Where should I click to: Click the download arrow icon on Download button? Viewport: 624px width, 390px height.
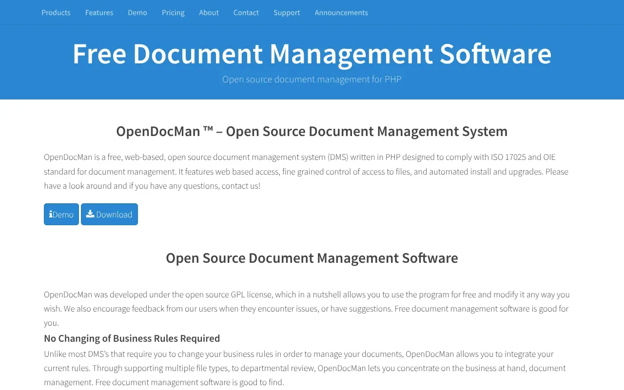coord(90,214)
